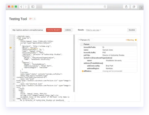Screen dimensions: 149x115
Task: Reload page with refresh icon
Action: pyautogui.click(x=105, y=7)
